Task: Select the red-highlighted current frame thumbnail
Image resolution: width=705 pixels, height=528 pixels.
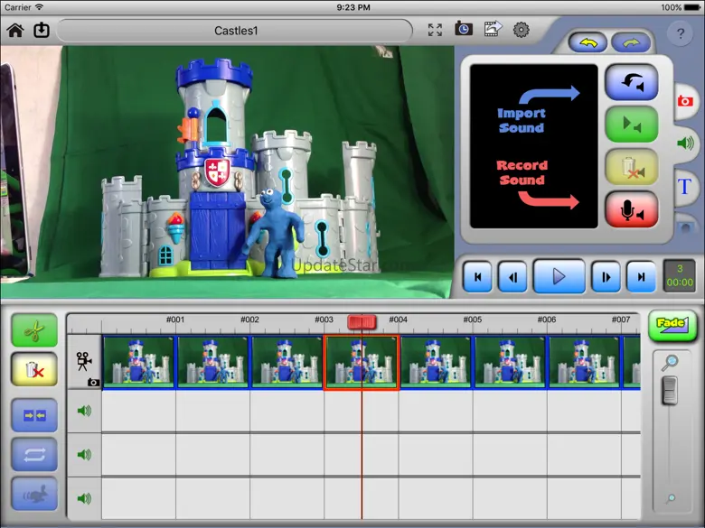Action: click(362, 362)
